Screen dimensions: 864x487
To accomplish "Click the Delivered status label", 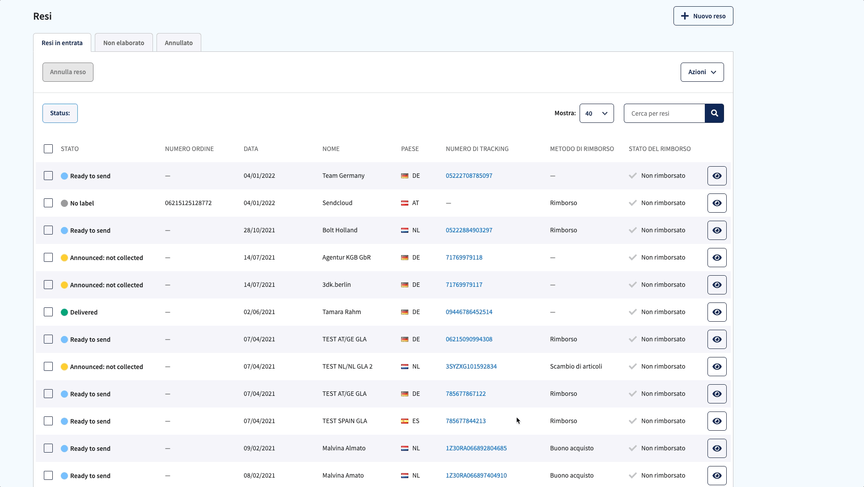I will 84,312.
